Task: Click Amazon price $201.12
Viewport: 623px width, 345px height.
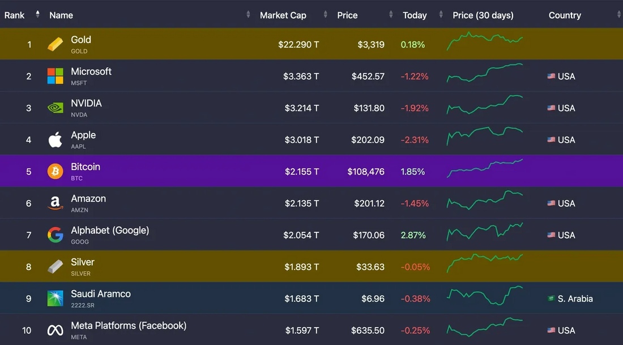Action: click(369, 203)
